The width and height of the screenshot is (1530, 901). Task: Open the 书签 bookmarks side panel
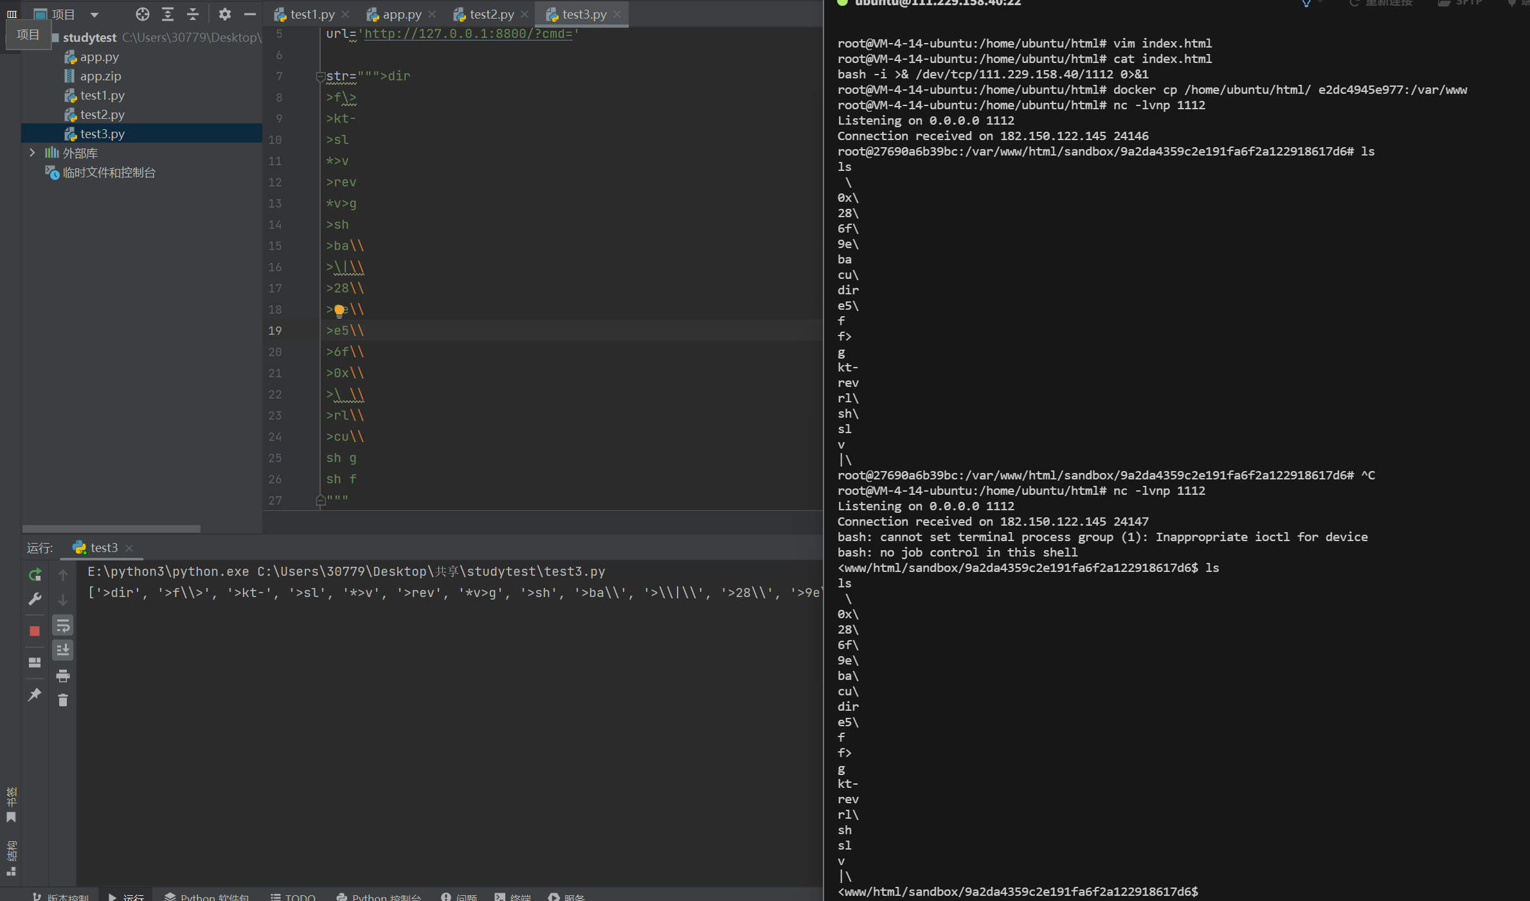11,804
